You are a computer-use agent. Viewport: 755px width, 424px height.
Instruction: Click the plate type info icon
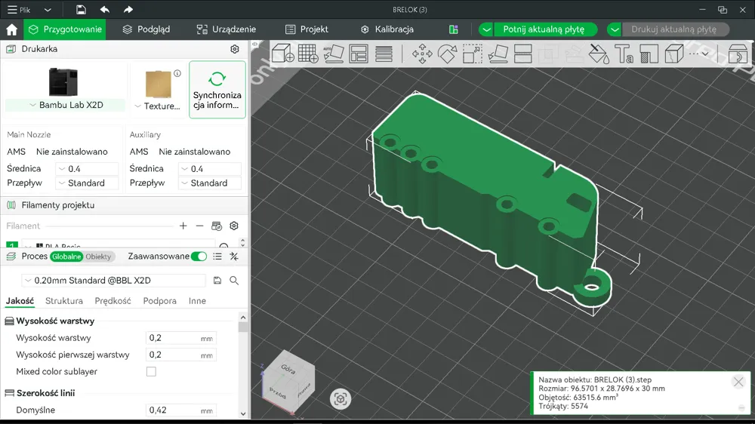[x=177, y=74]
